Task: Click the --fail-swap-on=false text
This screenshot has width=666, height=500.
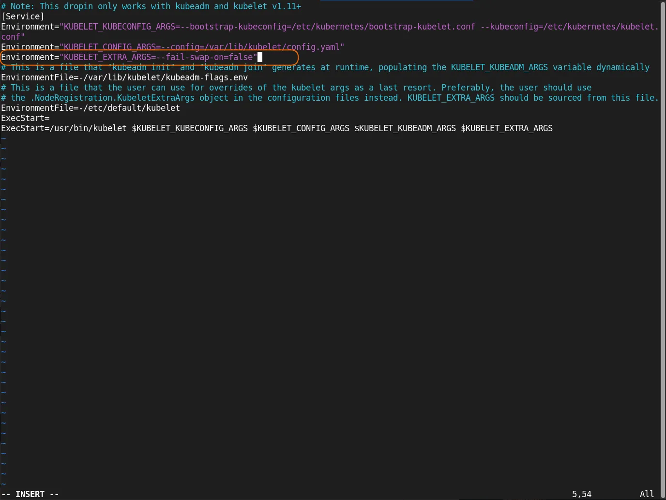Action: click(204, 57)
